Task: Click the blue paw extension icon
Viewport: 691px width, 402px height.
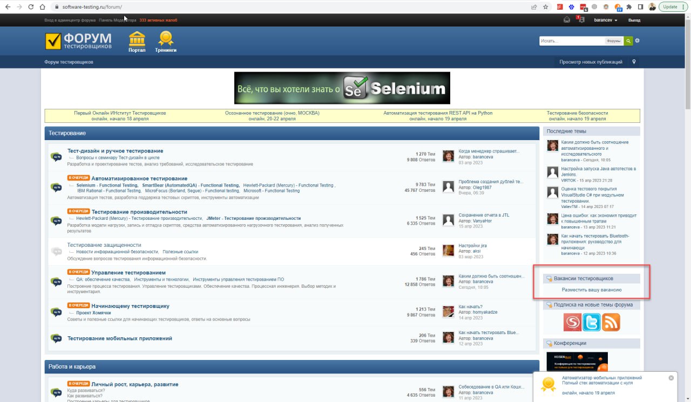Action: click(572, 7)
